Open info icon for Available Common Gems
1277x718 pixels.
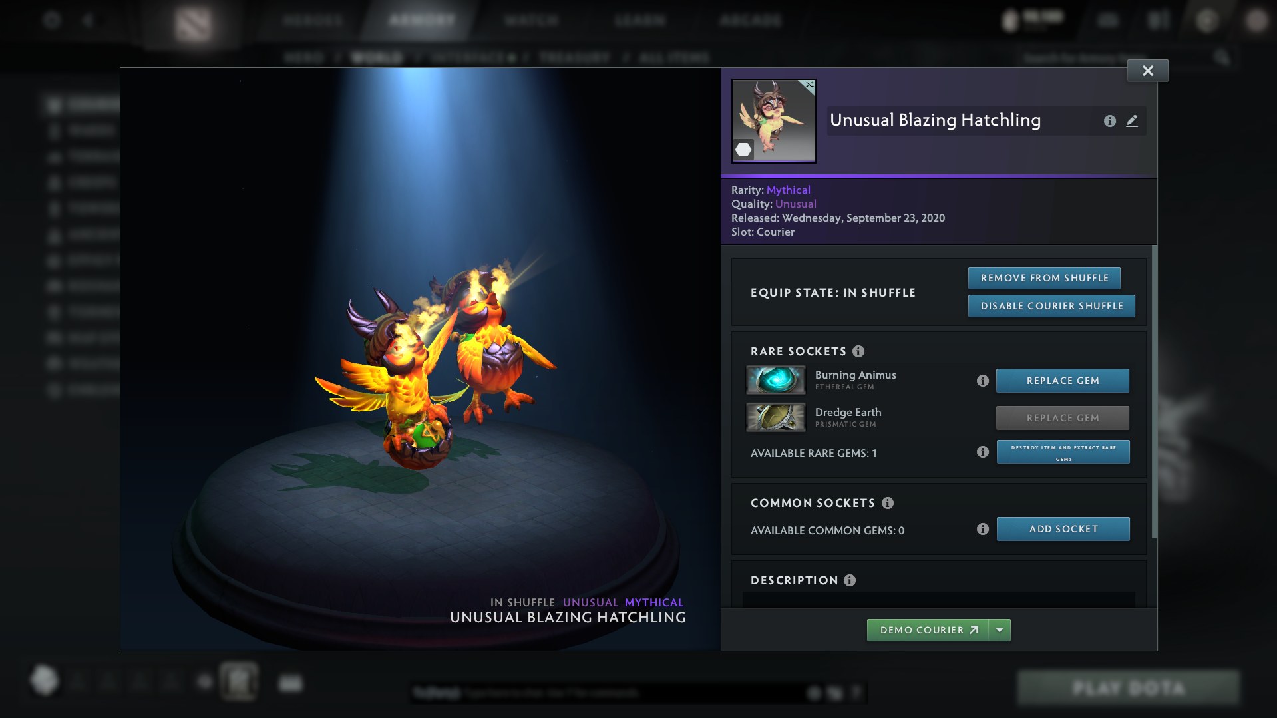pyautogui.click(x=982, y=529)
